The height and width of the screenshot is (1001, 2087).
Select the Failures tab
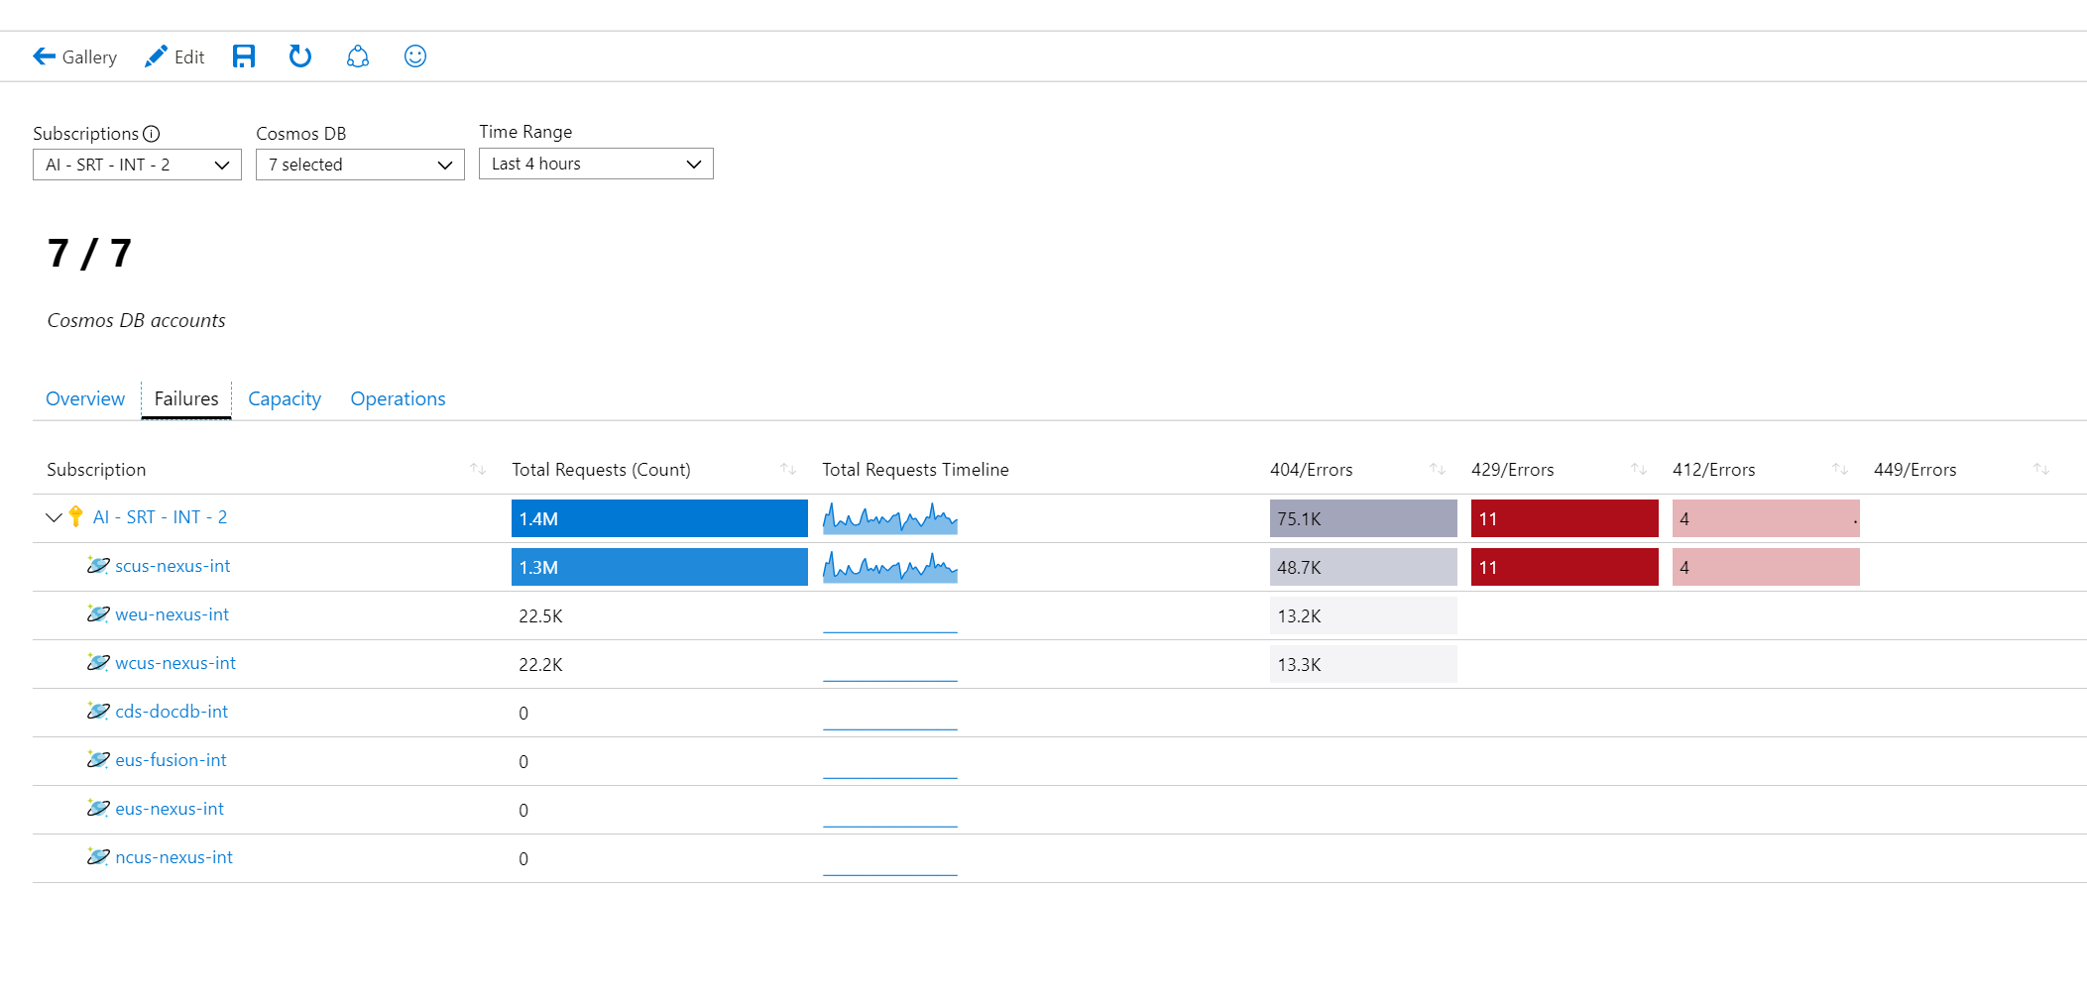pyautogui.click(x=186, y=398)
